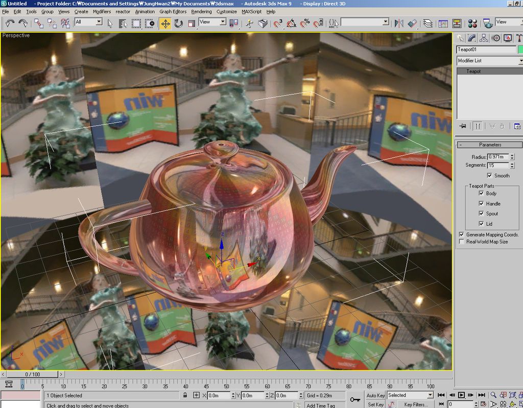Open the View reference coordinate dropdown

tap(212, 22)
